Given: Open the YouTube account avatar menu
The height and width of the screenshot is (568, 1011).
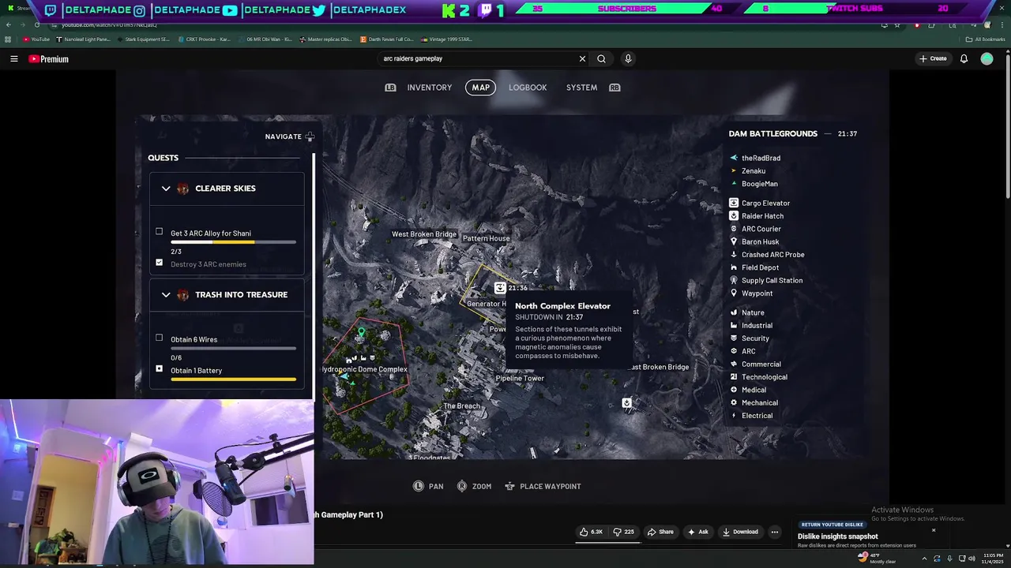Looking at the screenshot, I should (x=987, y=58).
